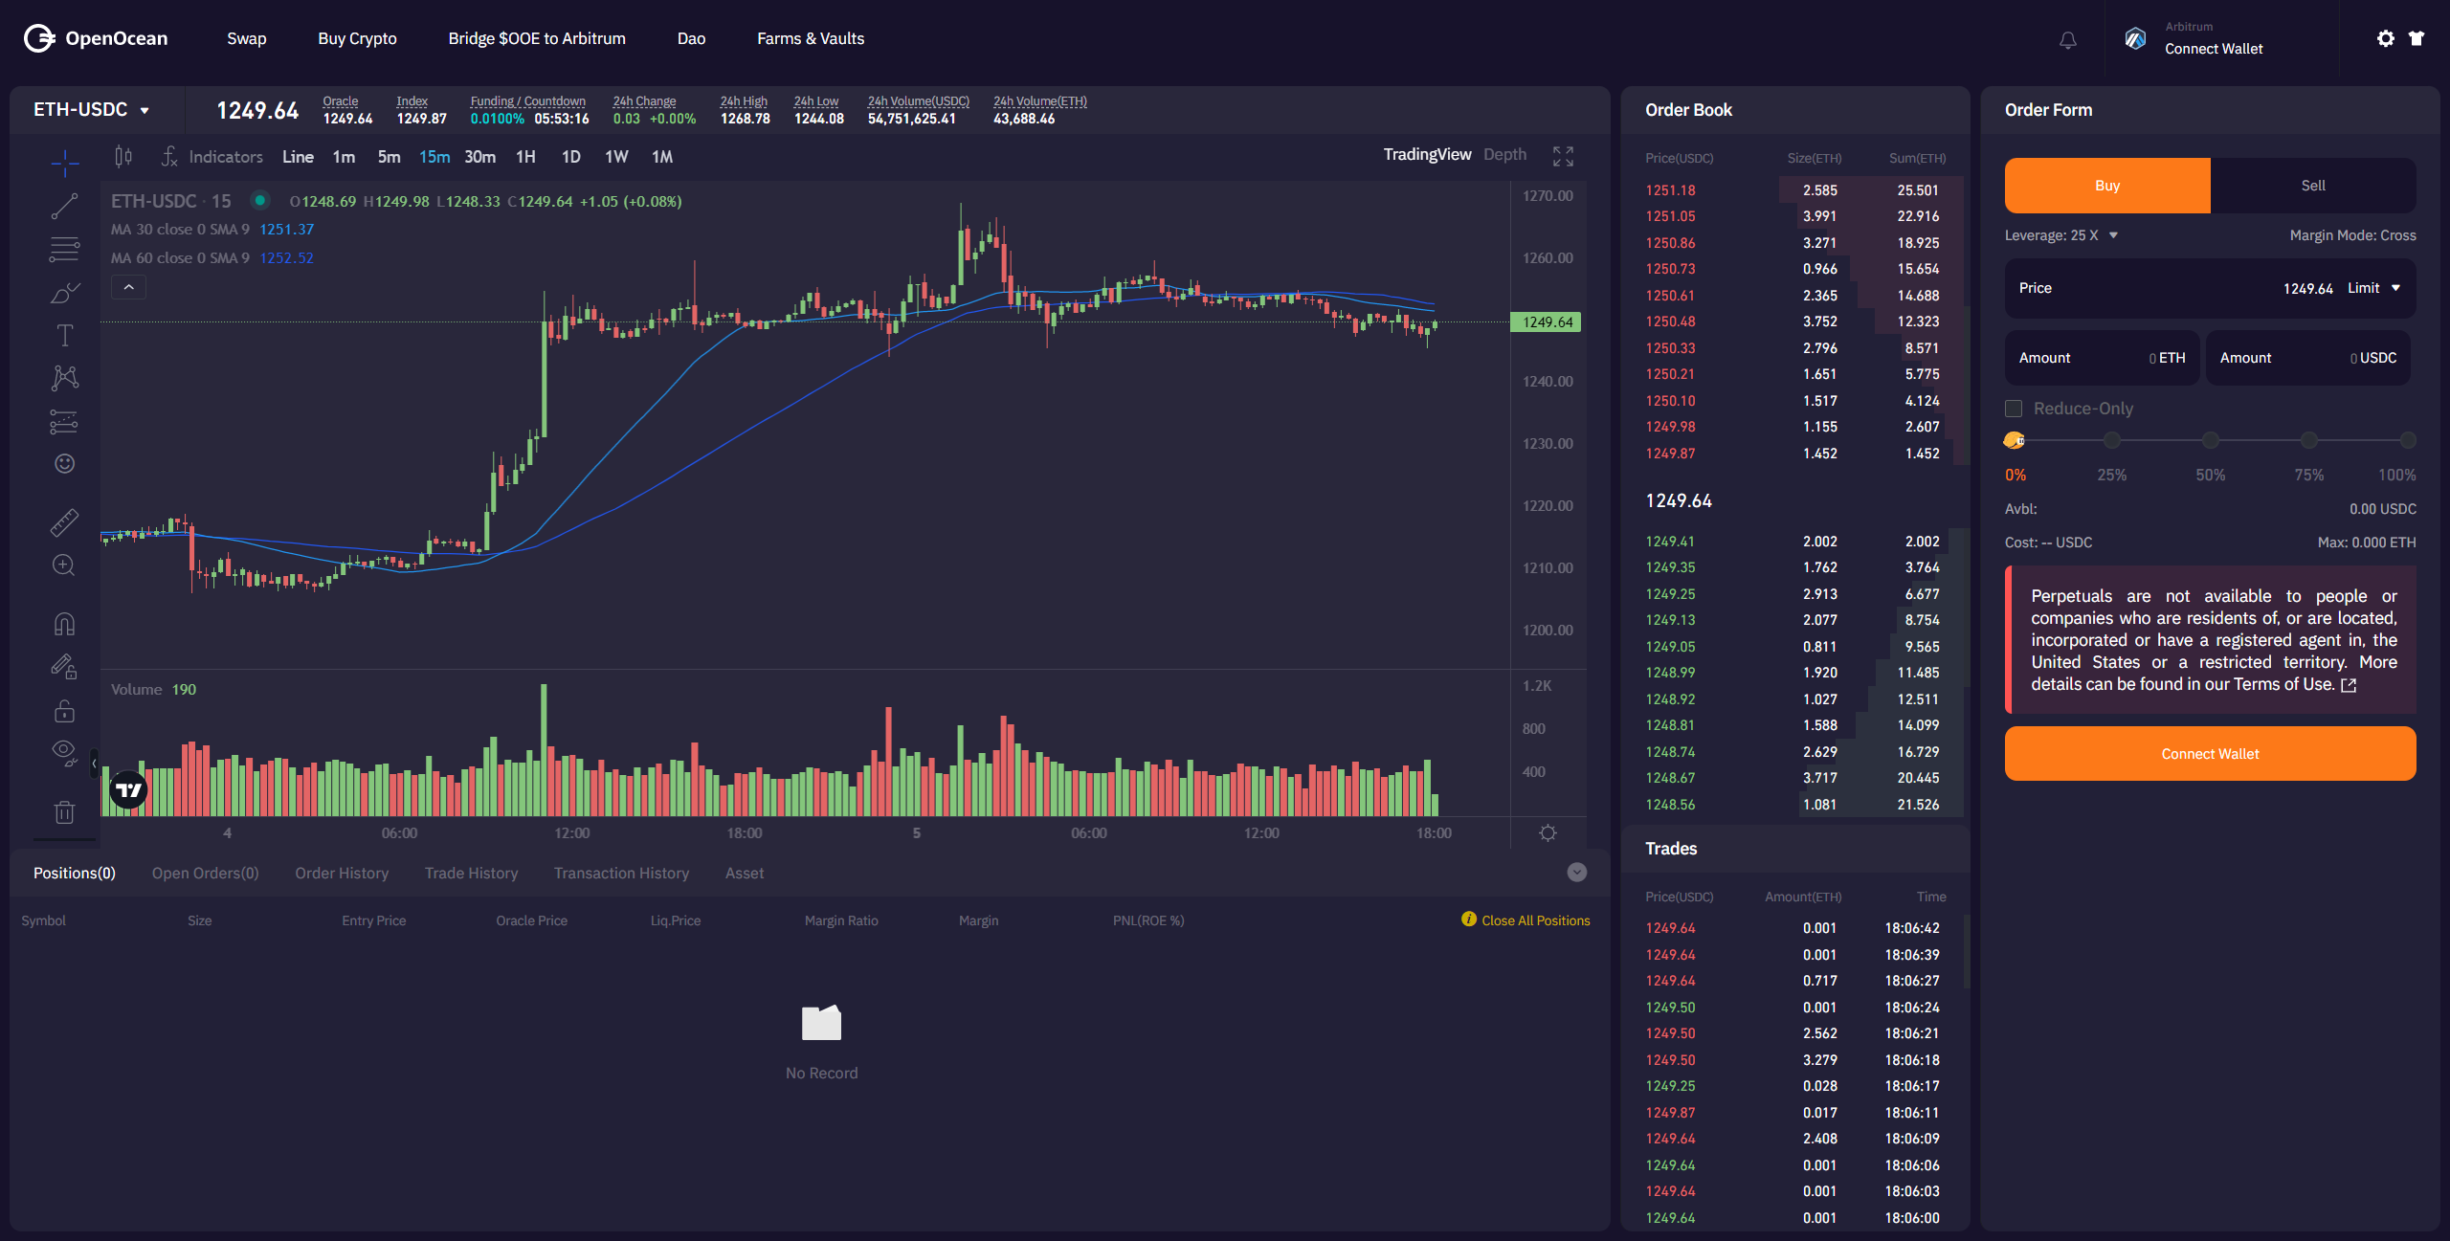Click the OpenOcean logo
The width and height of the screenshot is (2450, 1241).
click(x=96, y=38)
